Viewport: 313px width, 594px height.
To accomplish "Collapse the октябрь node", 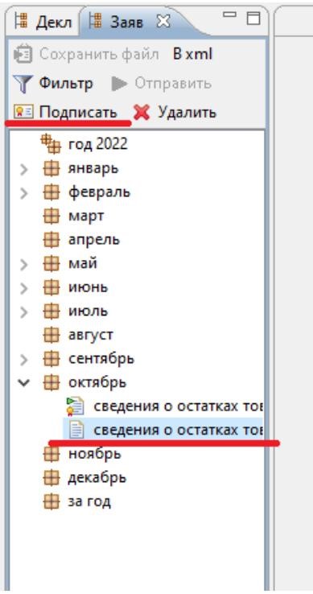I will pos(23,383).
